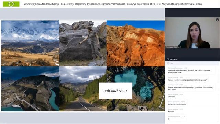The height and width of the screenshot is (124, 220).
Task: Click the camera icon beside 'модуль...'
Action: tap(168, 59)
